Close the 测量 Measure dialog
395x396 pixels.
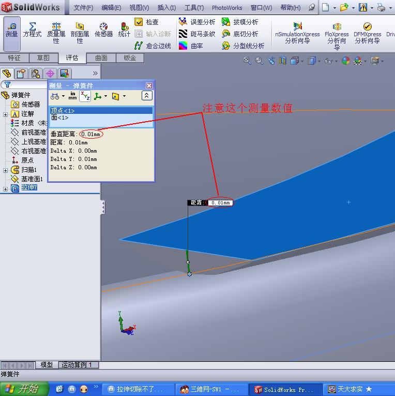pos(149,85)
